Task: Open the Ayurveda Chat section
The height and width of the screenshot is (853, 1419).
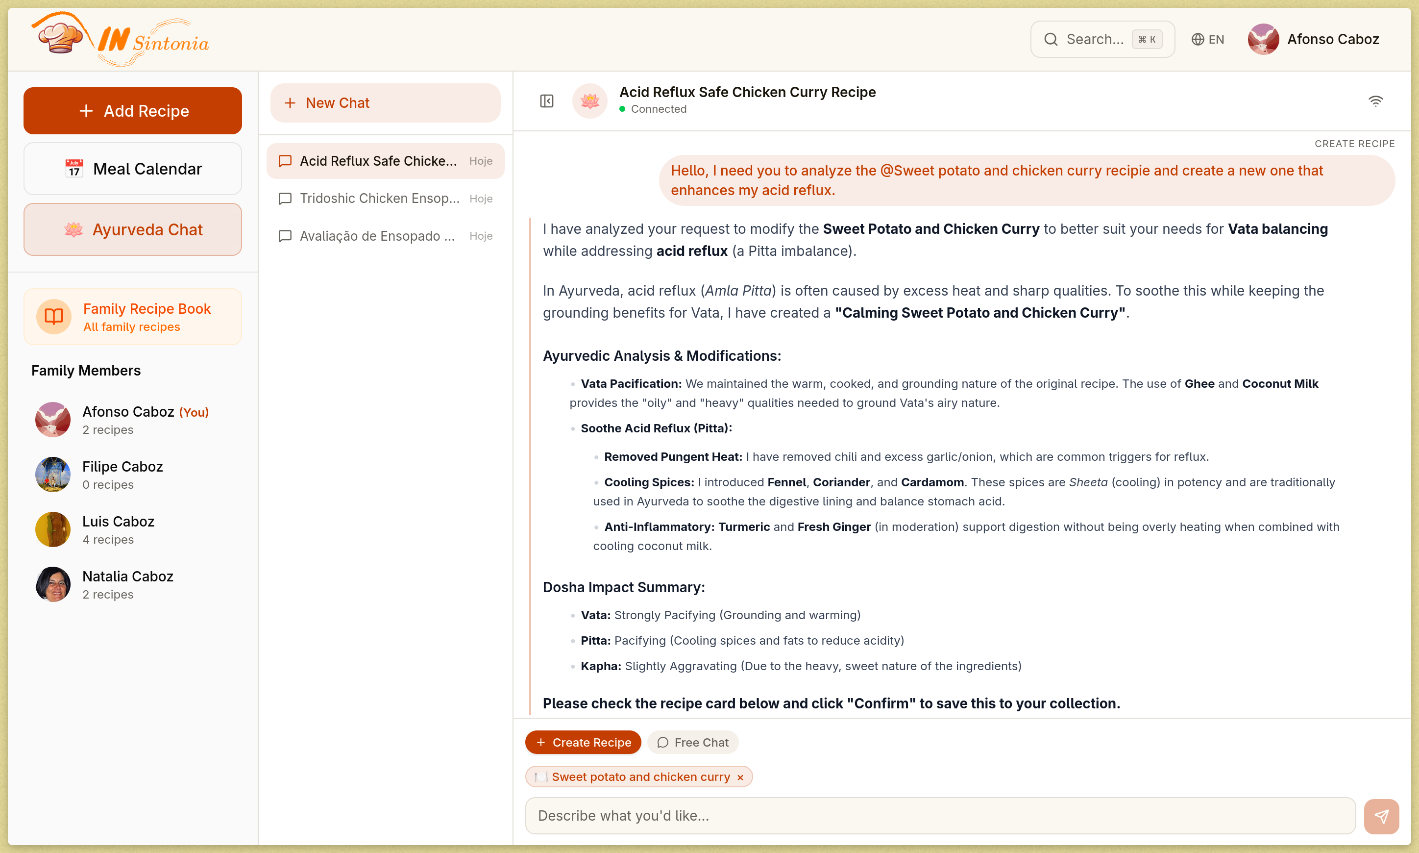Action: (x=133, y=229)
